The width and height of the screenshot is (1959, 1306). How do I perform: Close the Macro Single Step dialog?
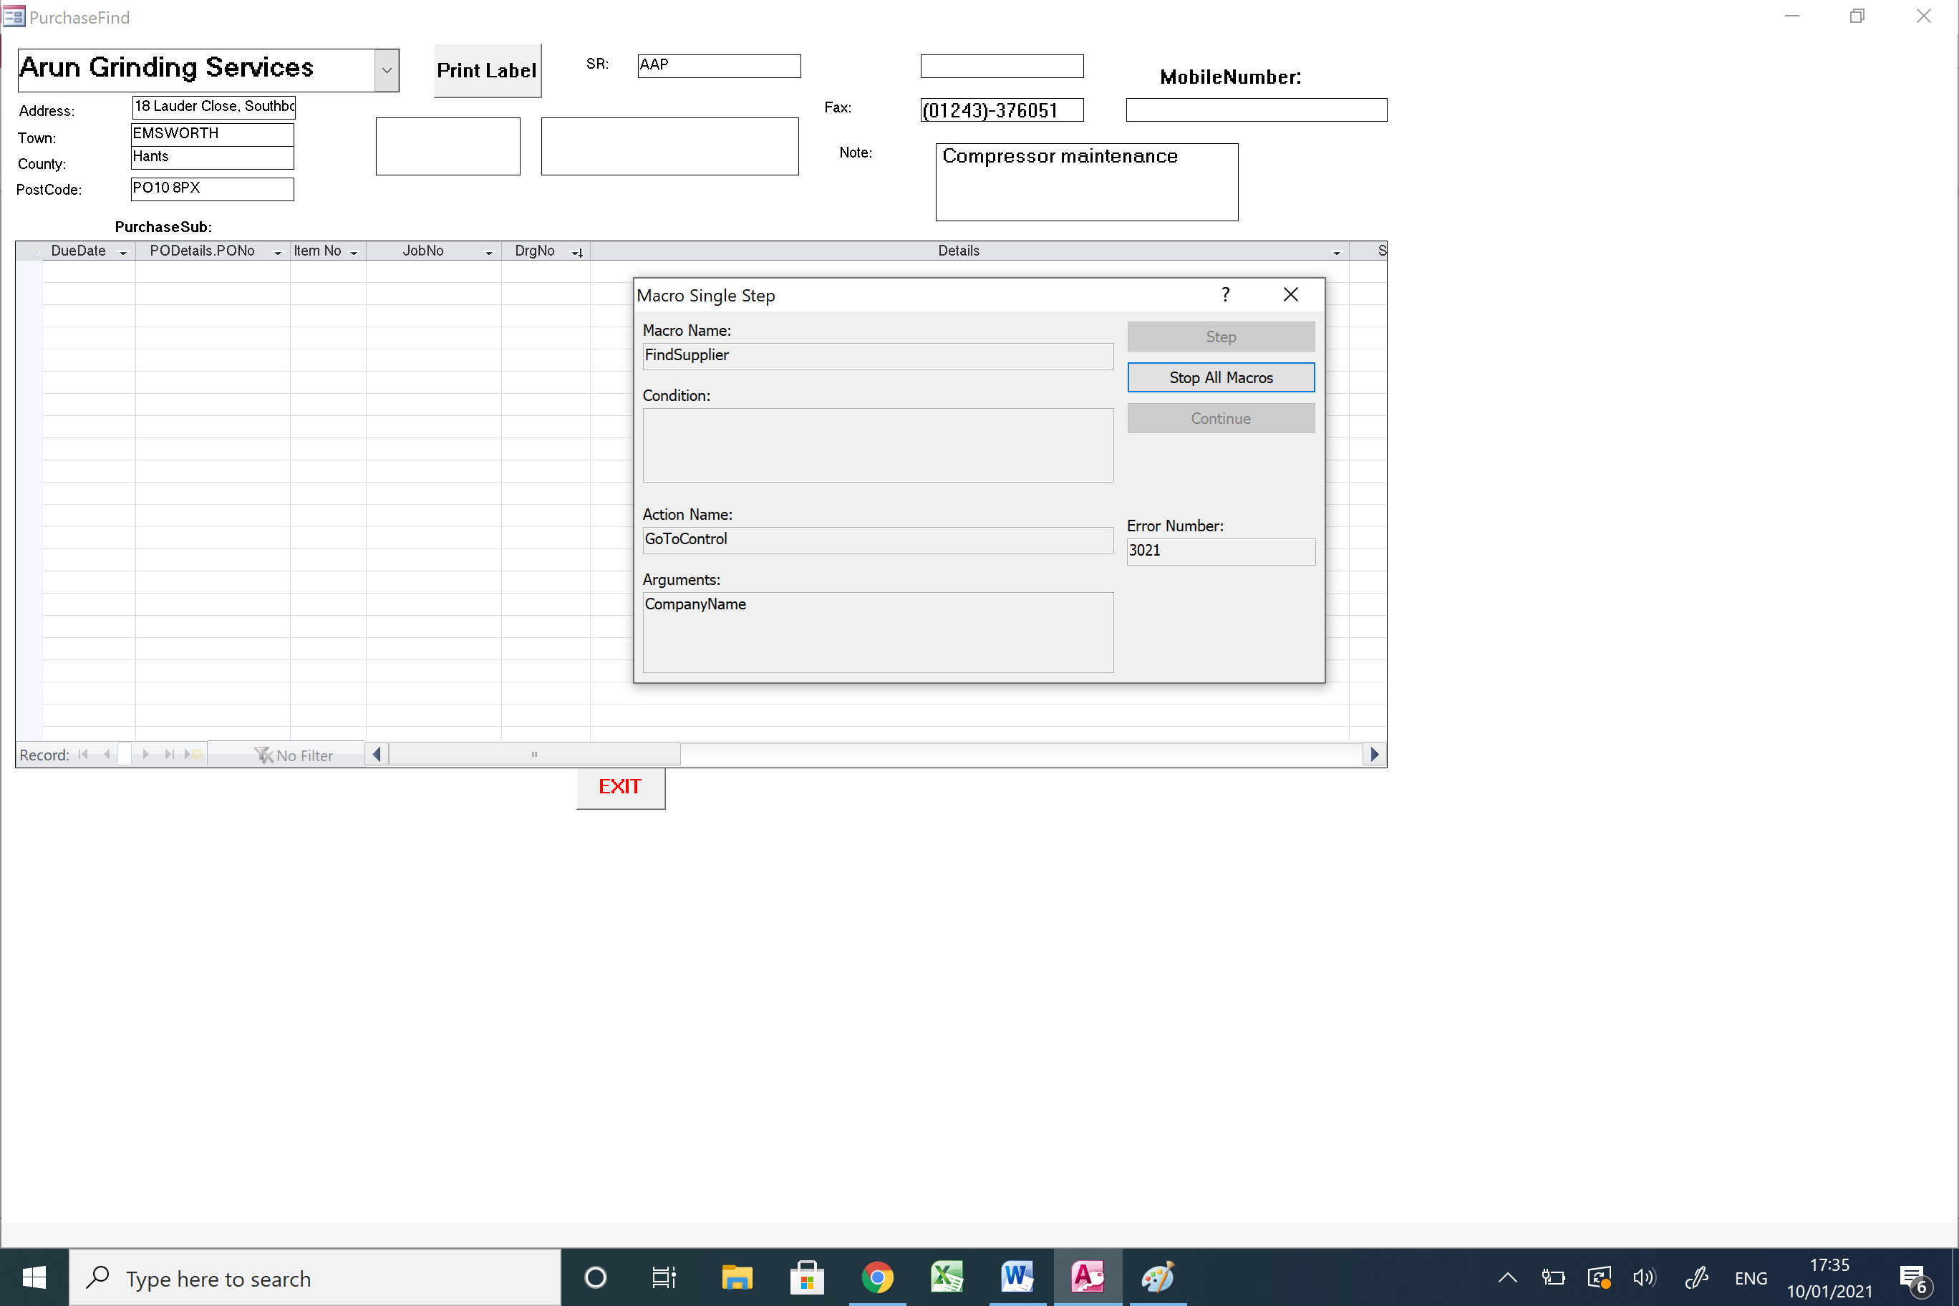click(1290, 295)
